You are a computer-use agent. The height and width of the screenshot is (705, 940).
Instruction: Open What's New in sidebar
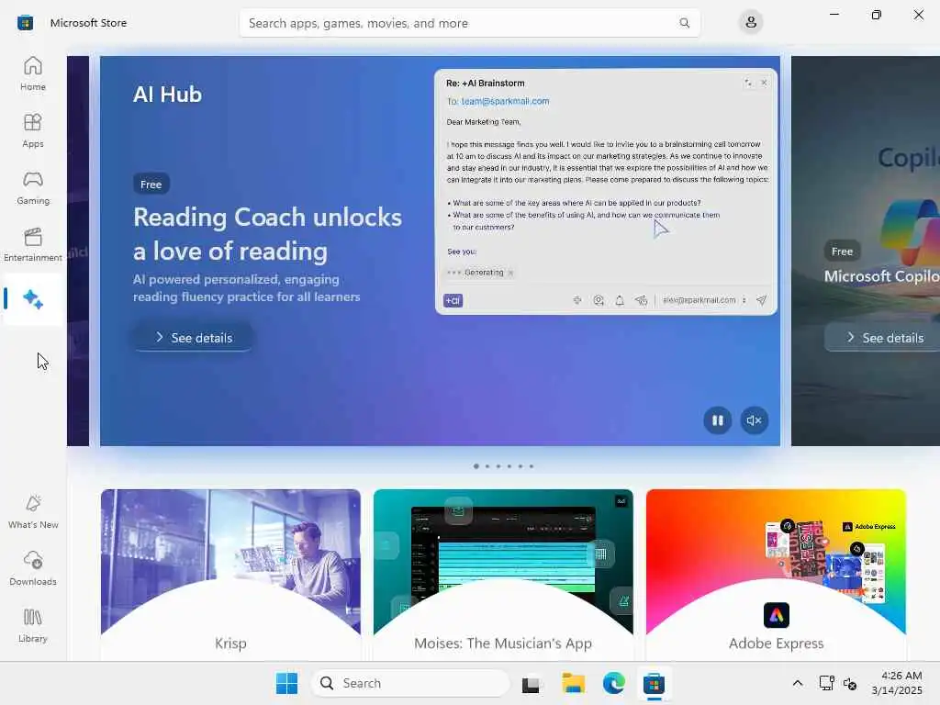point(33,512)
